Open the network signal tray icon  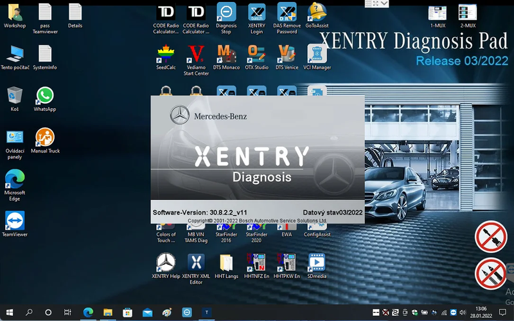click(444, 313)
